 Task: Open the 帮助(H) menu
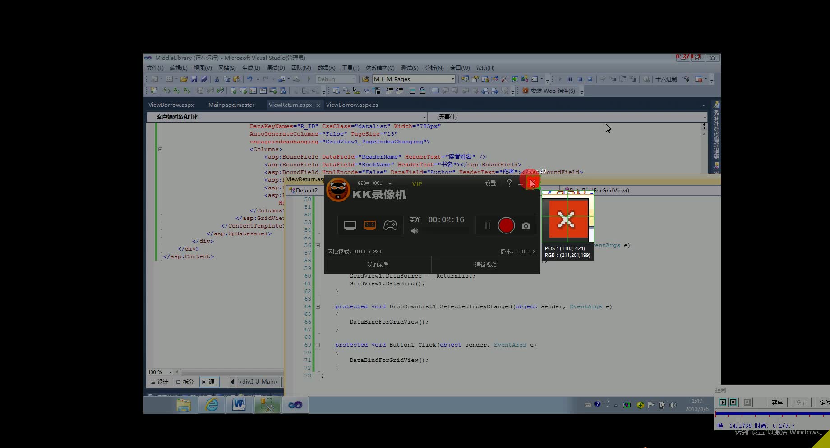click(485, 68)
